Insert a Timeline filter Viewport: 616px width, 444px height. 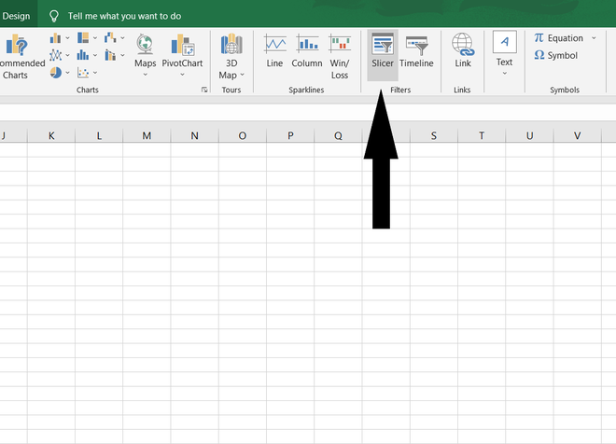416,51
